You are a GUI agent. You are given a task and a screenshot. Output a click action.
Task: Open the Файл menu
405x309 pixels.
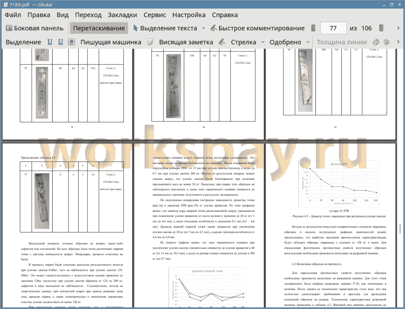point(13,15)
